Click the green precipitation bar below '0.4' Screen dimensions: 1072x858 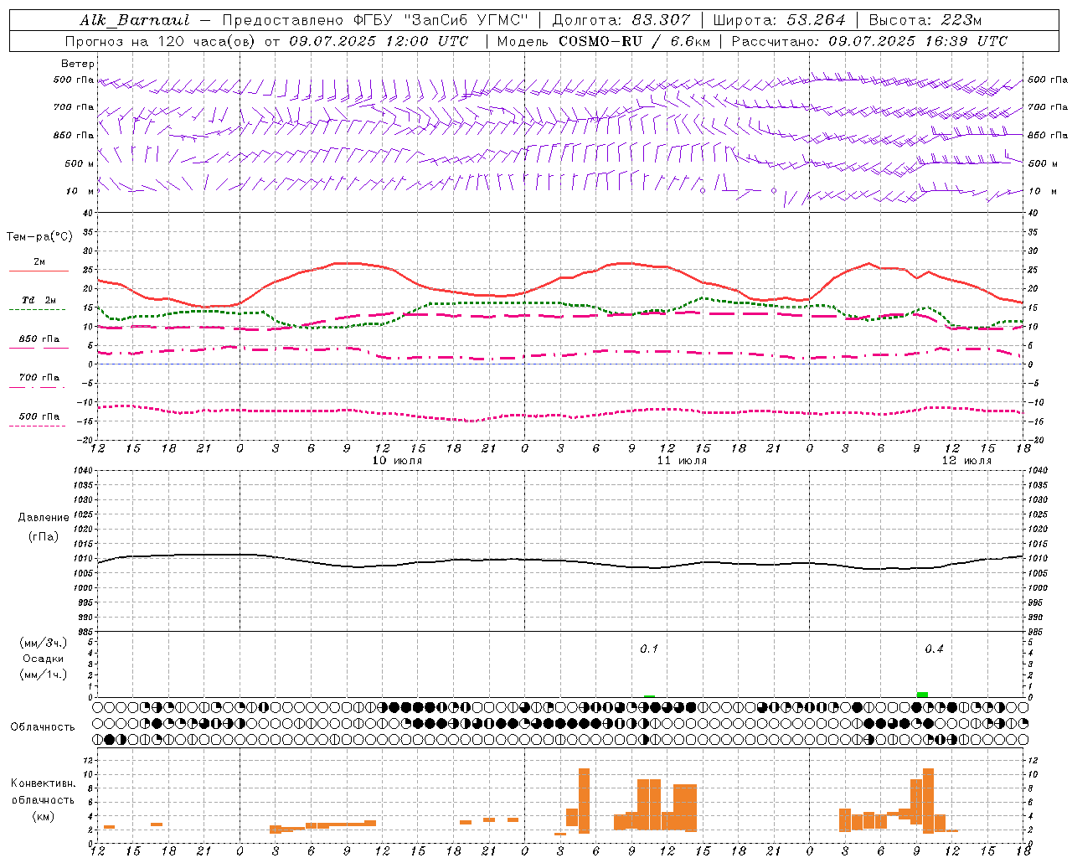click(922, 695)
